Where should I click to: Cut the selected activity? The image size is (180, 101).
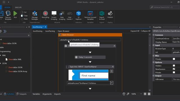coord(24,12)
